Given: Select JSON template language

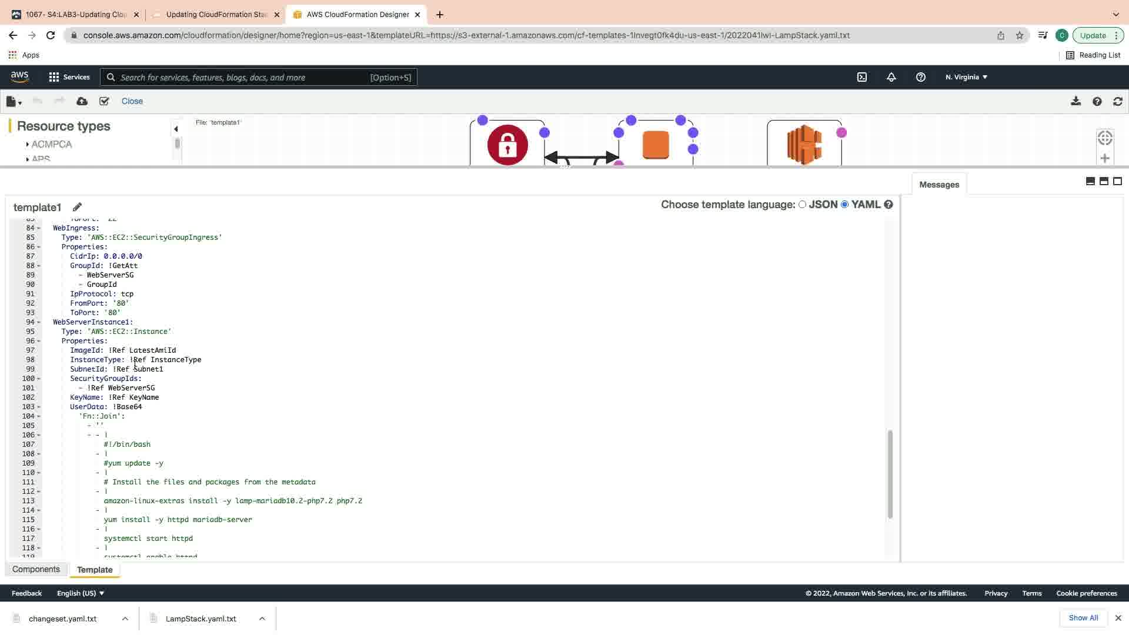Looking at the screenshot, I should tap(802, 205).
